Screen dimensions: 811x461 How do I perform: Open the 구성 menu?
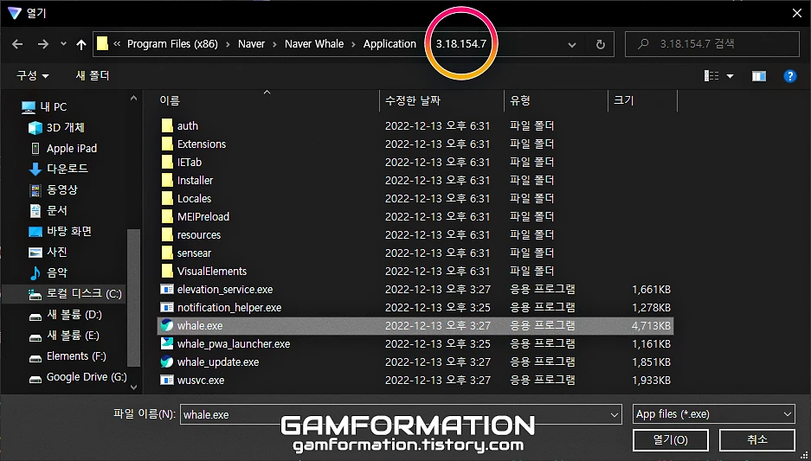(x=33, y=75)
